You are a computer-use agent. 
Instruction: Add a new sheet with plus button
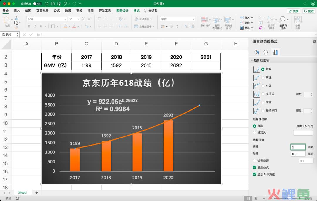point(36,193)
